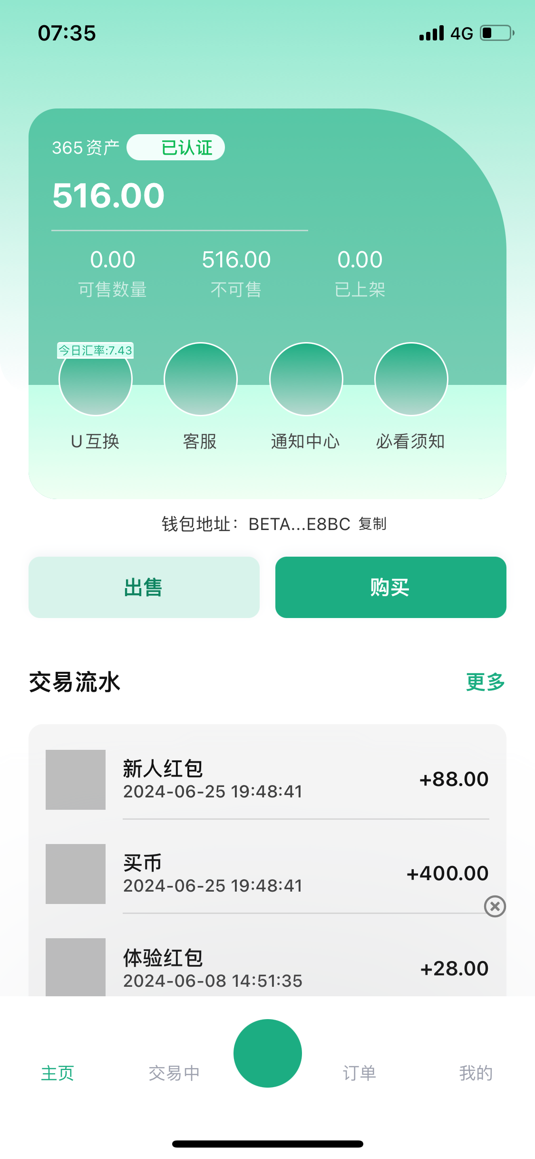This screenshot has height=1159, width=535.
Task: Tap the 必看须知 circle icon
Action: 411,379
